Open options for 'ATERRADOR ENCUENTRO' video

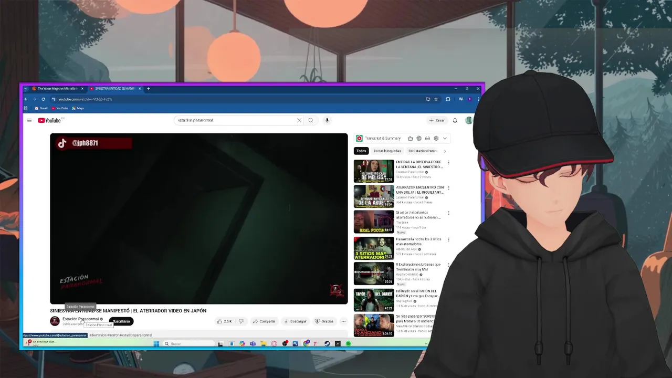(448, 188)
